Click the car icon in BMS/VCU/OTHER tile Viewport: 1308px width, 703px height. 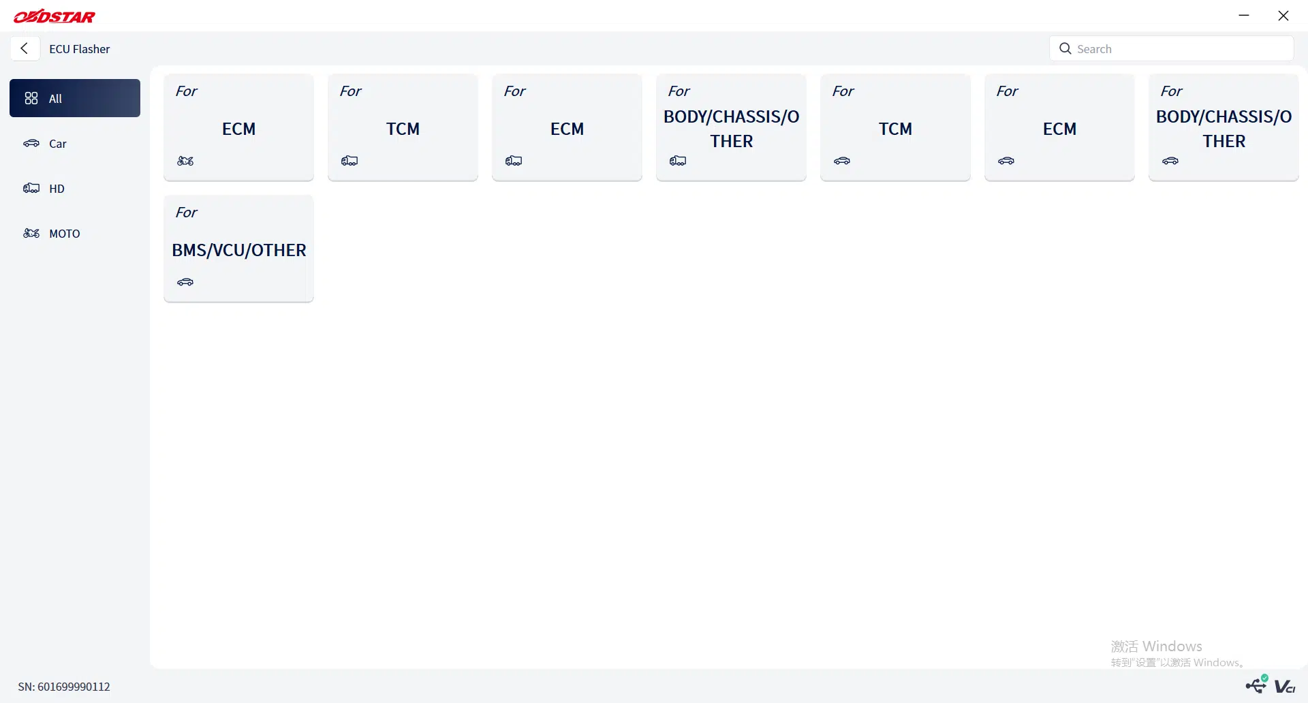click(185, 282)
